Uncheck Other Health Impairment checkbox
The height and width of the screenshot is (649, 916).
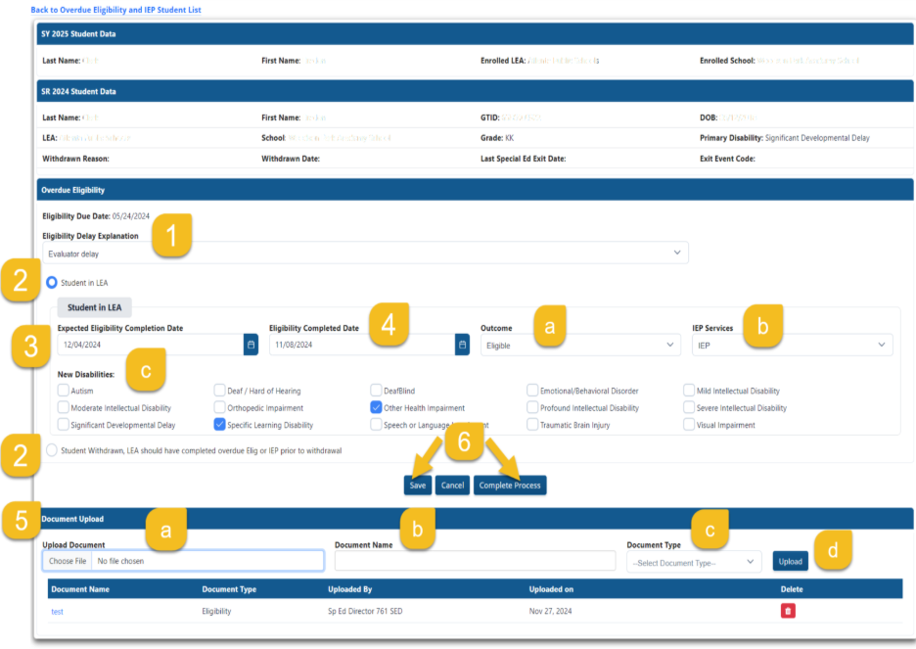click(x=376, y=407)
